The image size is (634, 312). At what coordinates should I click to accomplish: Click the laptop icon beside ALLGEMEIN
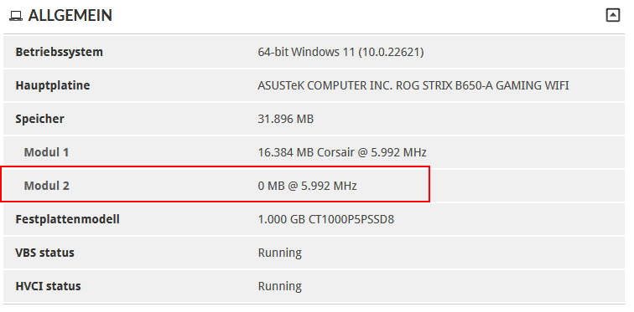point(16,16)
